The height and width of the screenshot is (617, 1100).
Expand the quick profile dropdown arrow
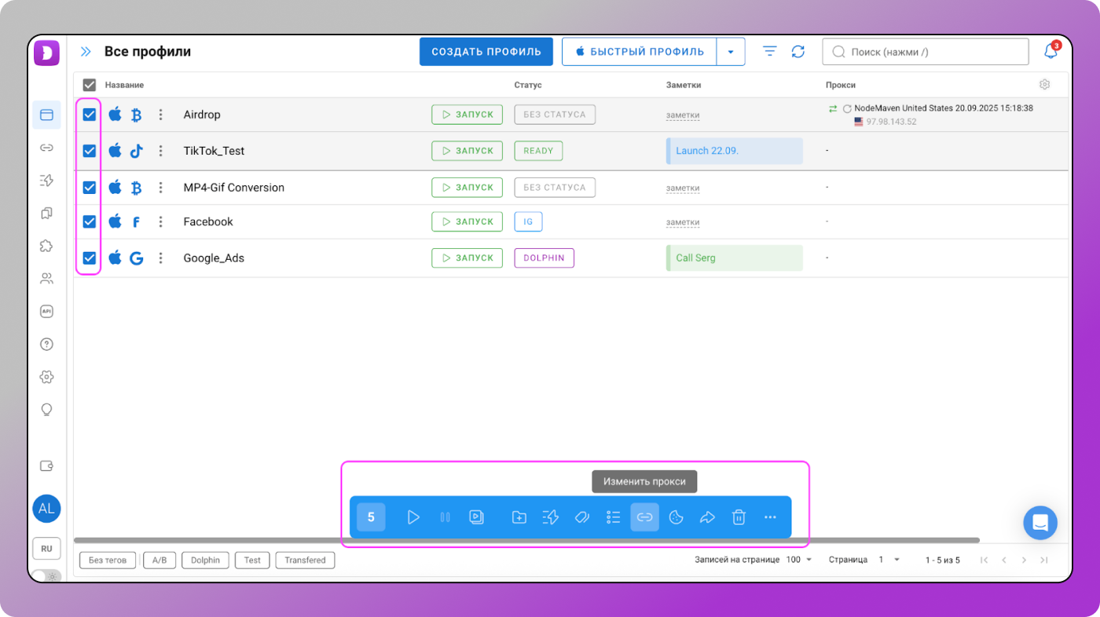tap(731, 52)
